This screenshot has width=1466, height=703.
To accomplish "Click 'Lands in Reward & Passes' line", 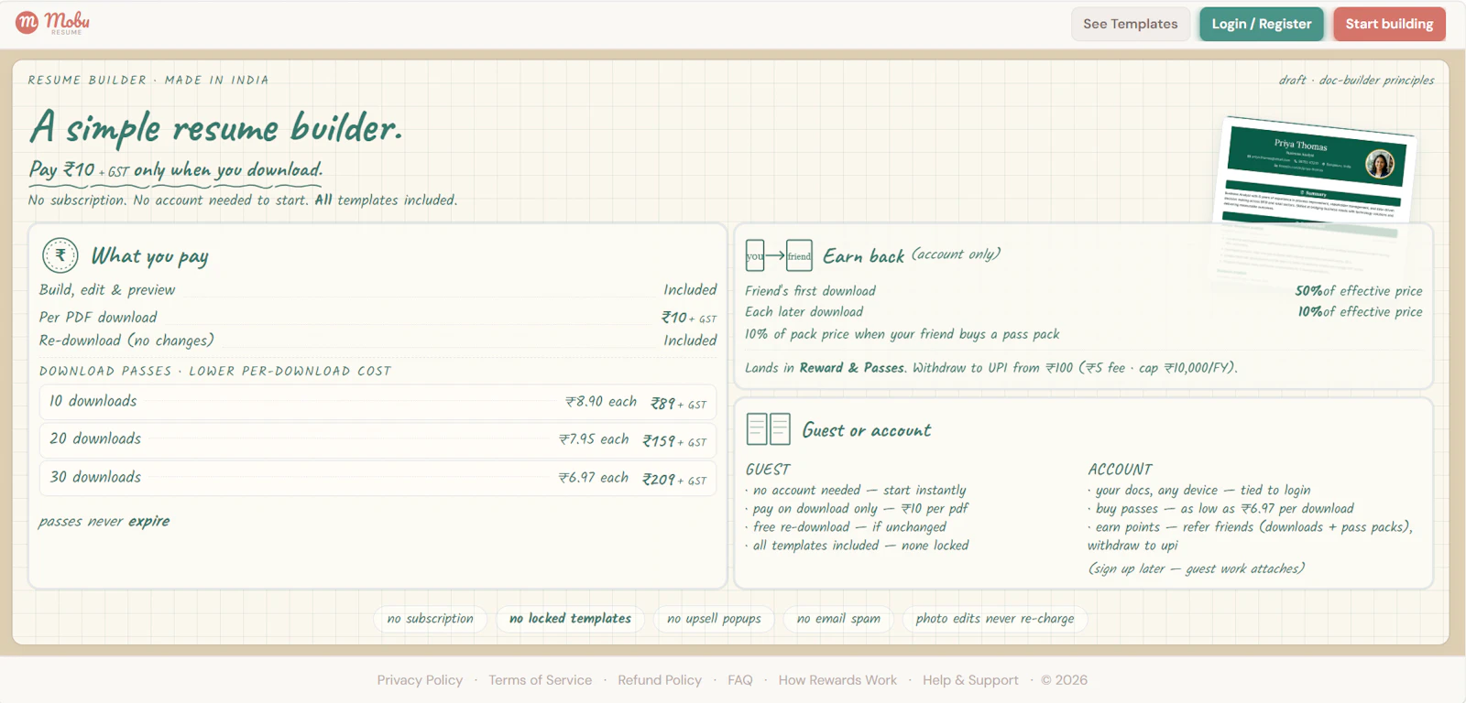I will click(991, 368).
